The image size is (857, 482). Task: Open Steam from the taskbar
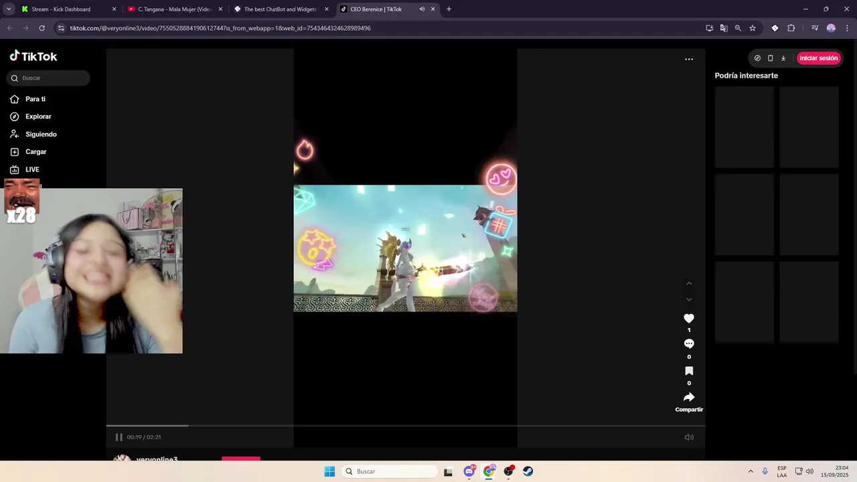[528, 471]
